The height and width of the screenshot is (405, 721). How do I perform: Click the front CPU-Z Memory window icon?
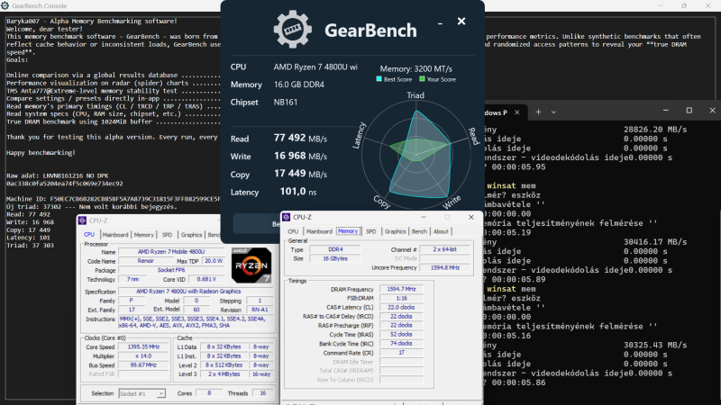287,217
